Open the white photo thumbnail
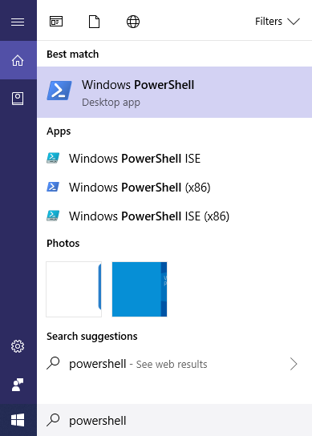 click(x=74, y=289)
